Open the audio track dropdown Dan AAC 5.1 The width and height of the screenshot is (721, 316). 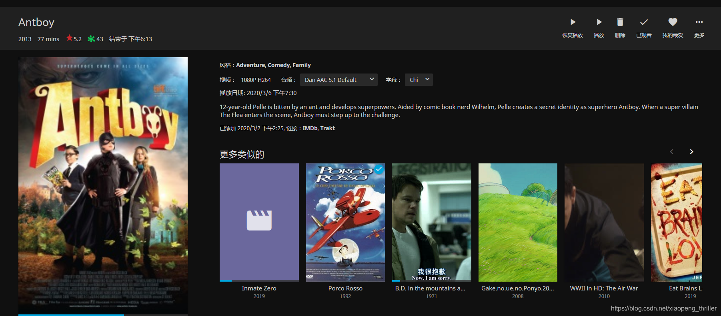(x=339, y=80)
